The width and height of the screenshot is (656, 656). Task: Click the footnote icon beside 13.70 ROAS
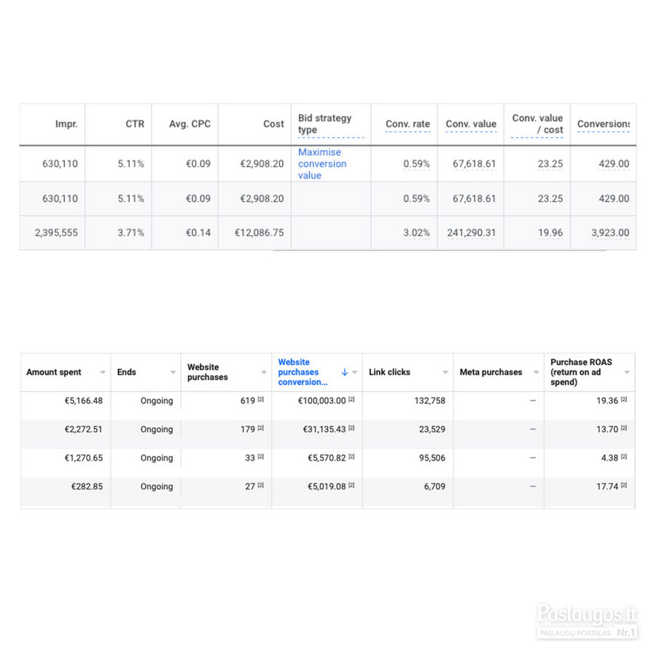pos(624,428)
